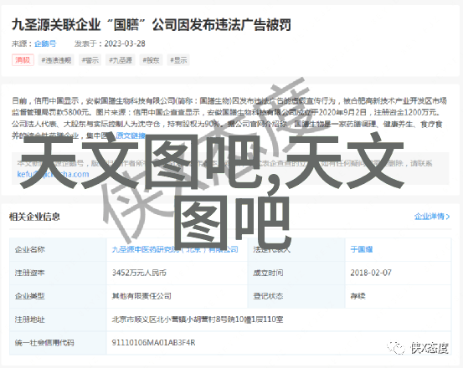
Task: Click the article paragraph starting 日前，信用中国显示
Action: 229,118
